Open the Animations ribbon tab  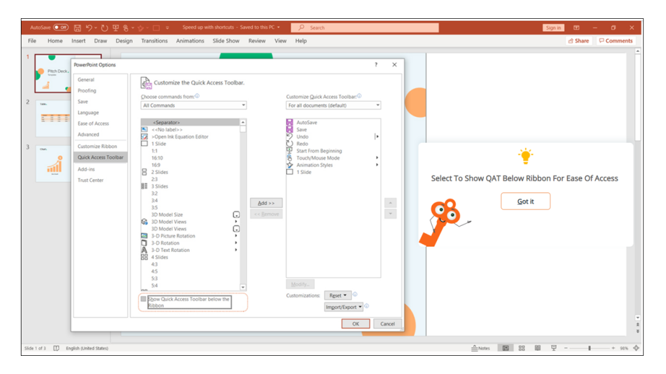click(x=190, y=40)
